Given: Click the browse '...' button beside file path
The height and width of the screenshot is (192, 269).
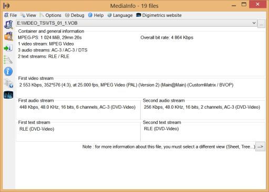Looking at the screenshot, I should pyautogui.click(x=261, y=24).
